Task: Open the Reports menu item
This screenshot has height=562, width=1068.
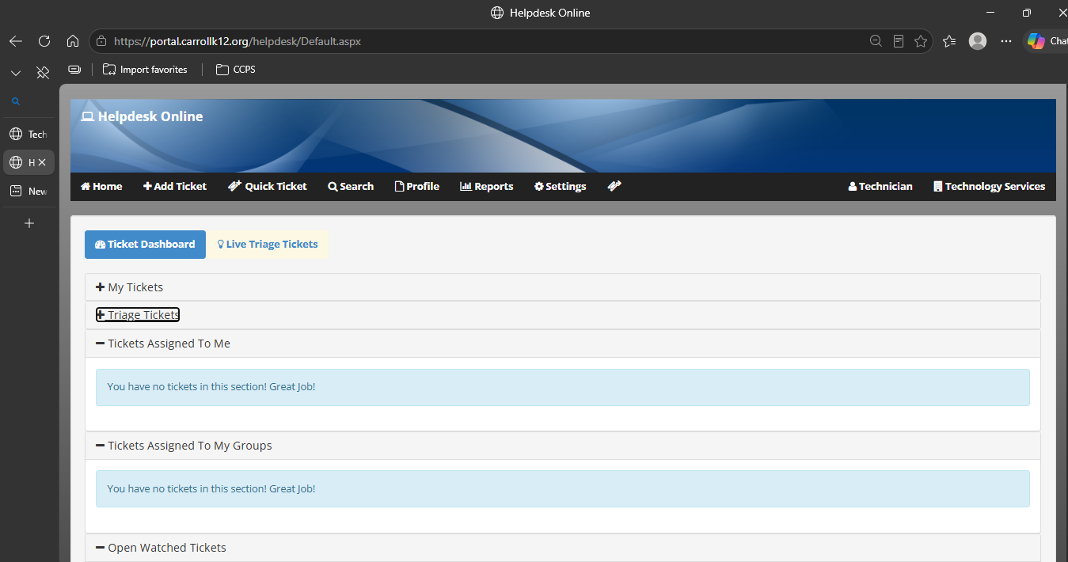Action: [487, 187]
